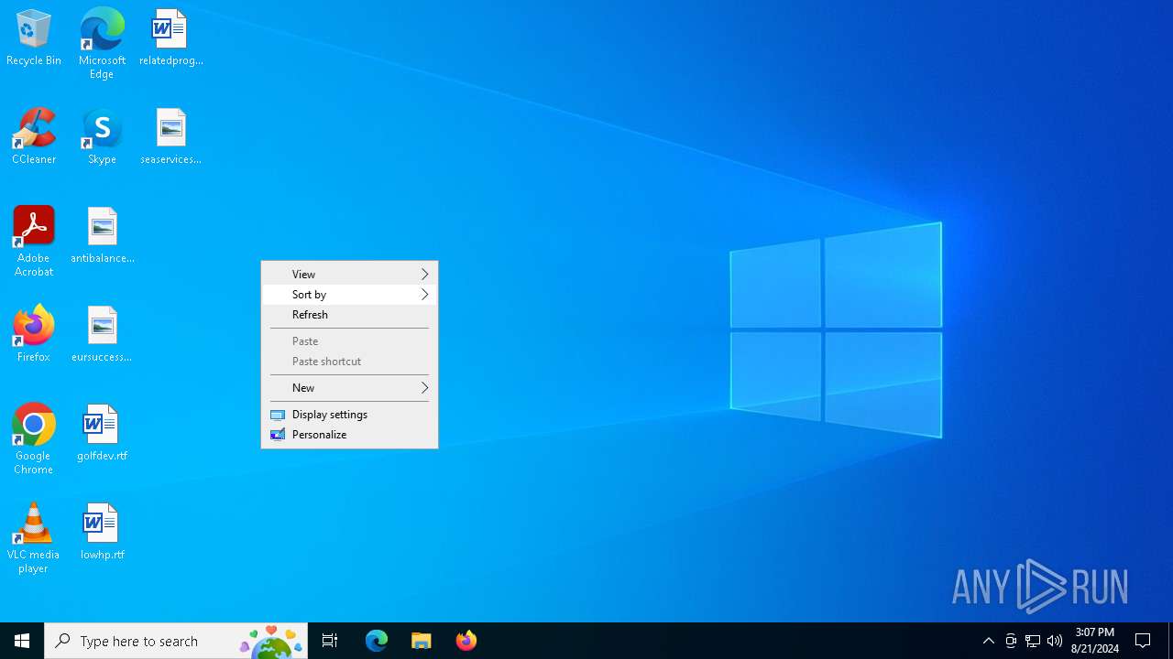
Task: Select the Google Chrome desktop shortcut
Action: tap(34, 439)
